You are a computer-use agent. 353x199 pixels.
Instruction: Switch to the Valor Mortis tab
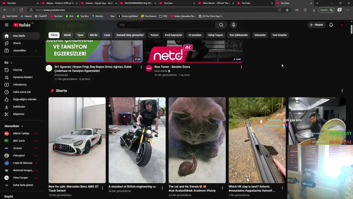(216, 3)
